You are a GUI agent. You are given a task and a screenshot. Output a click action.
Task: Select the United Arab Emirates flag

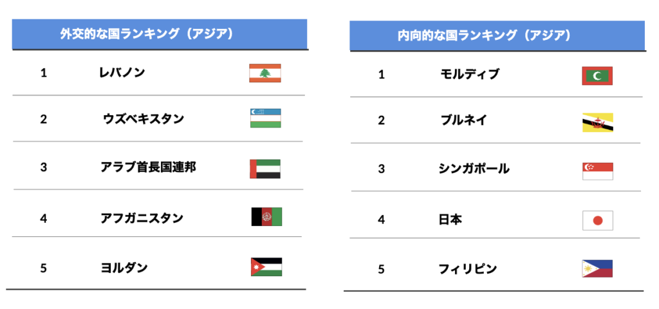(x=265, y=169)
